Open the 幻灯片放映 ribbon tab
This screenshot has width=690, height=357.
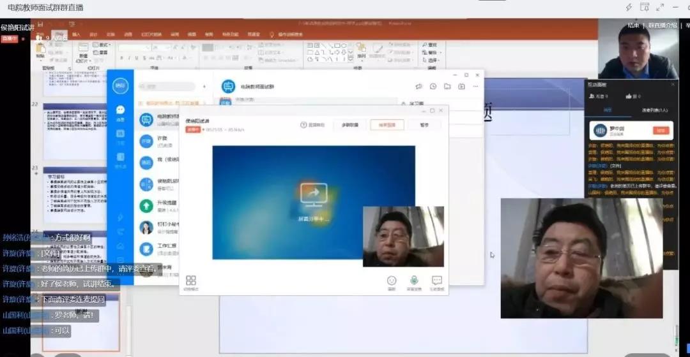coord(151,34)
